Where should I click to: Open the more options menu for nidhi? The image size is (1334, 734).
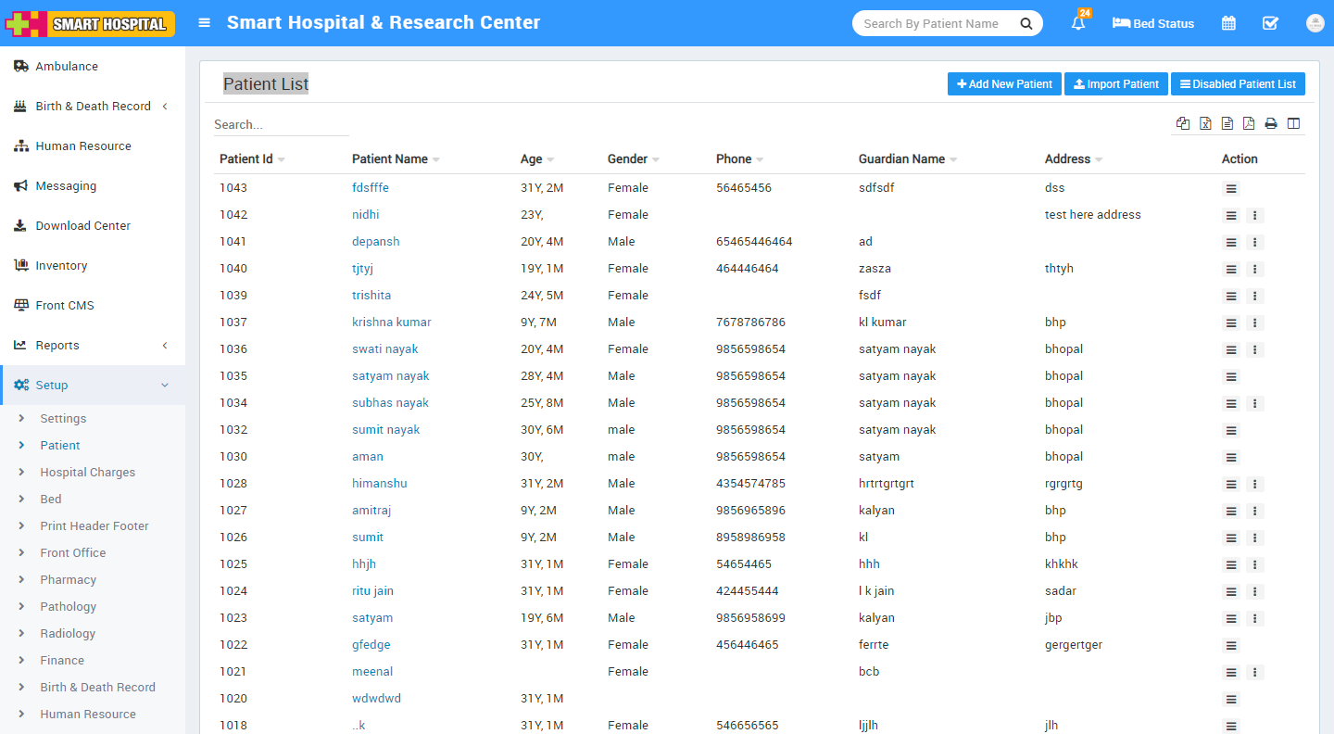point(1254,216)
